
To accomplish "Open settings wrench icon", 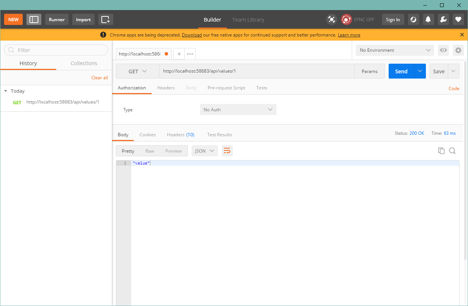I will [x=443, y=19].
